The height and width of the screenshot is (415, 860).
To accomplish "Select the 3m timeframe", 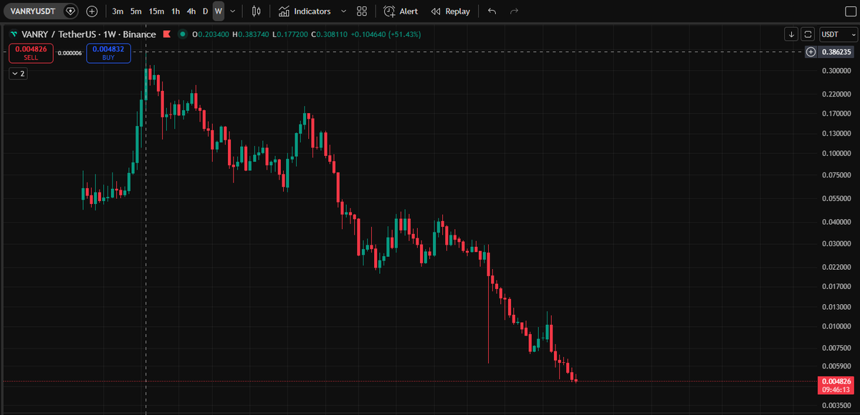I will click(118, 11).
